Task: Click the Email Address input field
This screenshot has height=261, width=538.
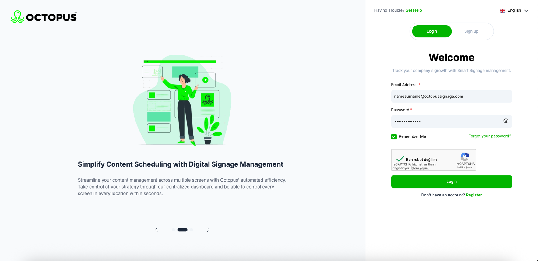Action: click(452, 96)
